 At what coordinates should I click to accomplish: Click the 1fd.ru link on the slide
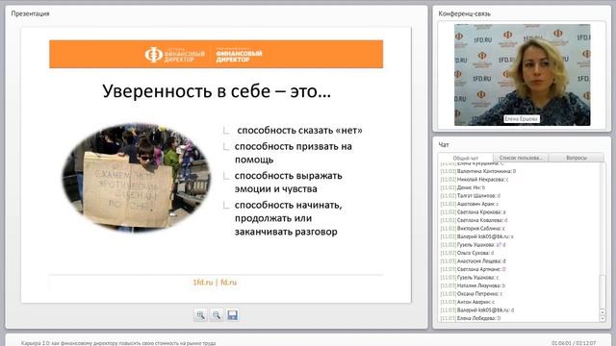(x=203, y=282)
